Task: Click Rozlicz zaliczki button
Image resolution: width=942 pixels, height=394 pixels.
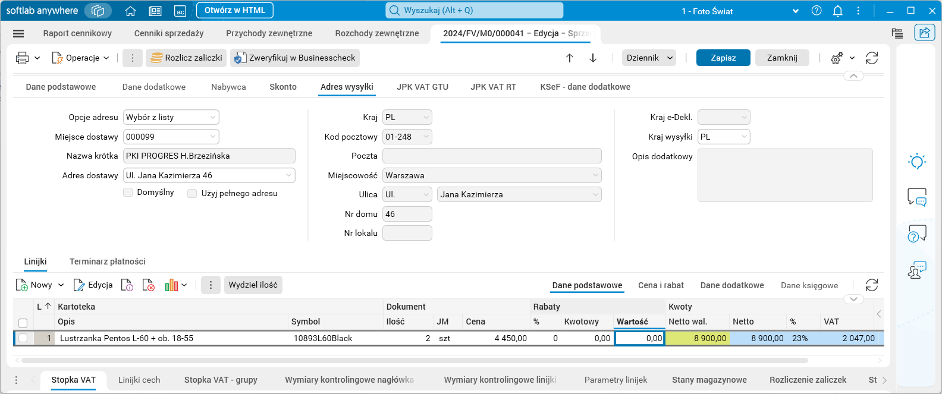Action: [x=186, y=58]
